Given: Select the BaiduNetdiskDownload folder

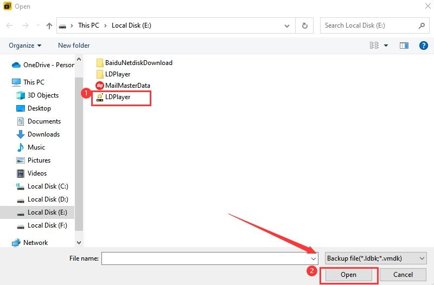Looking at the screenshot, I should [134, 63].
